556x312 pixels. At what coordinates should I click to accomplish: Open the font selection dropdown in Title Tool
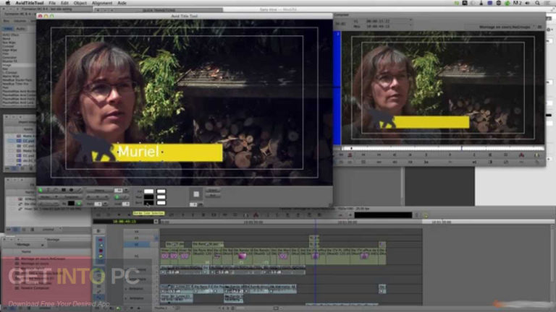coord(99,191)
